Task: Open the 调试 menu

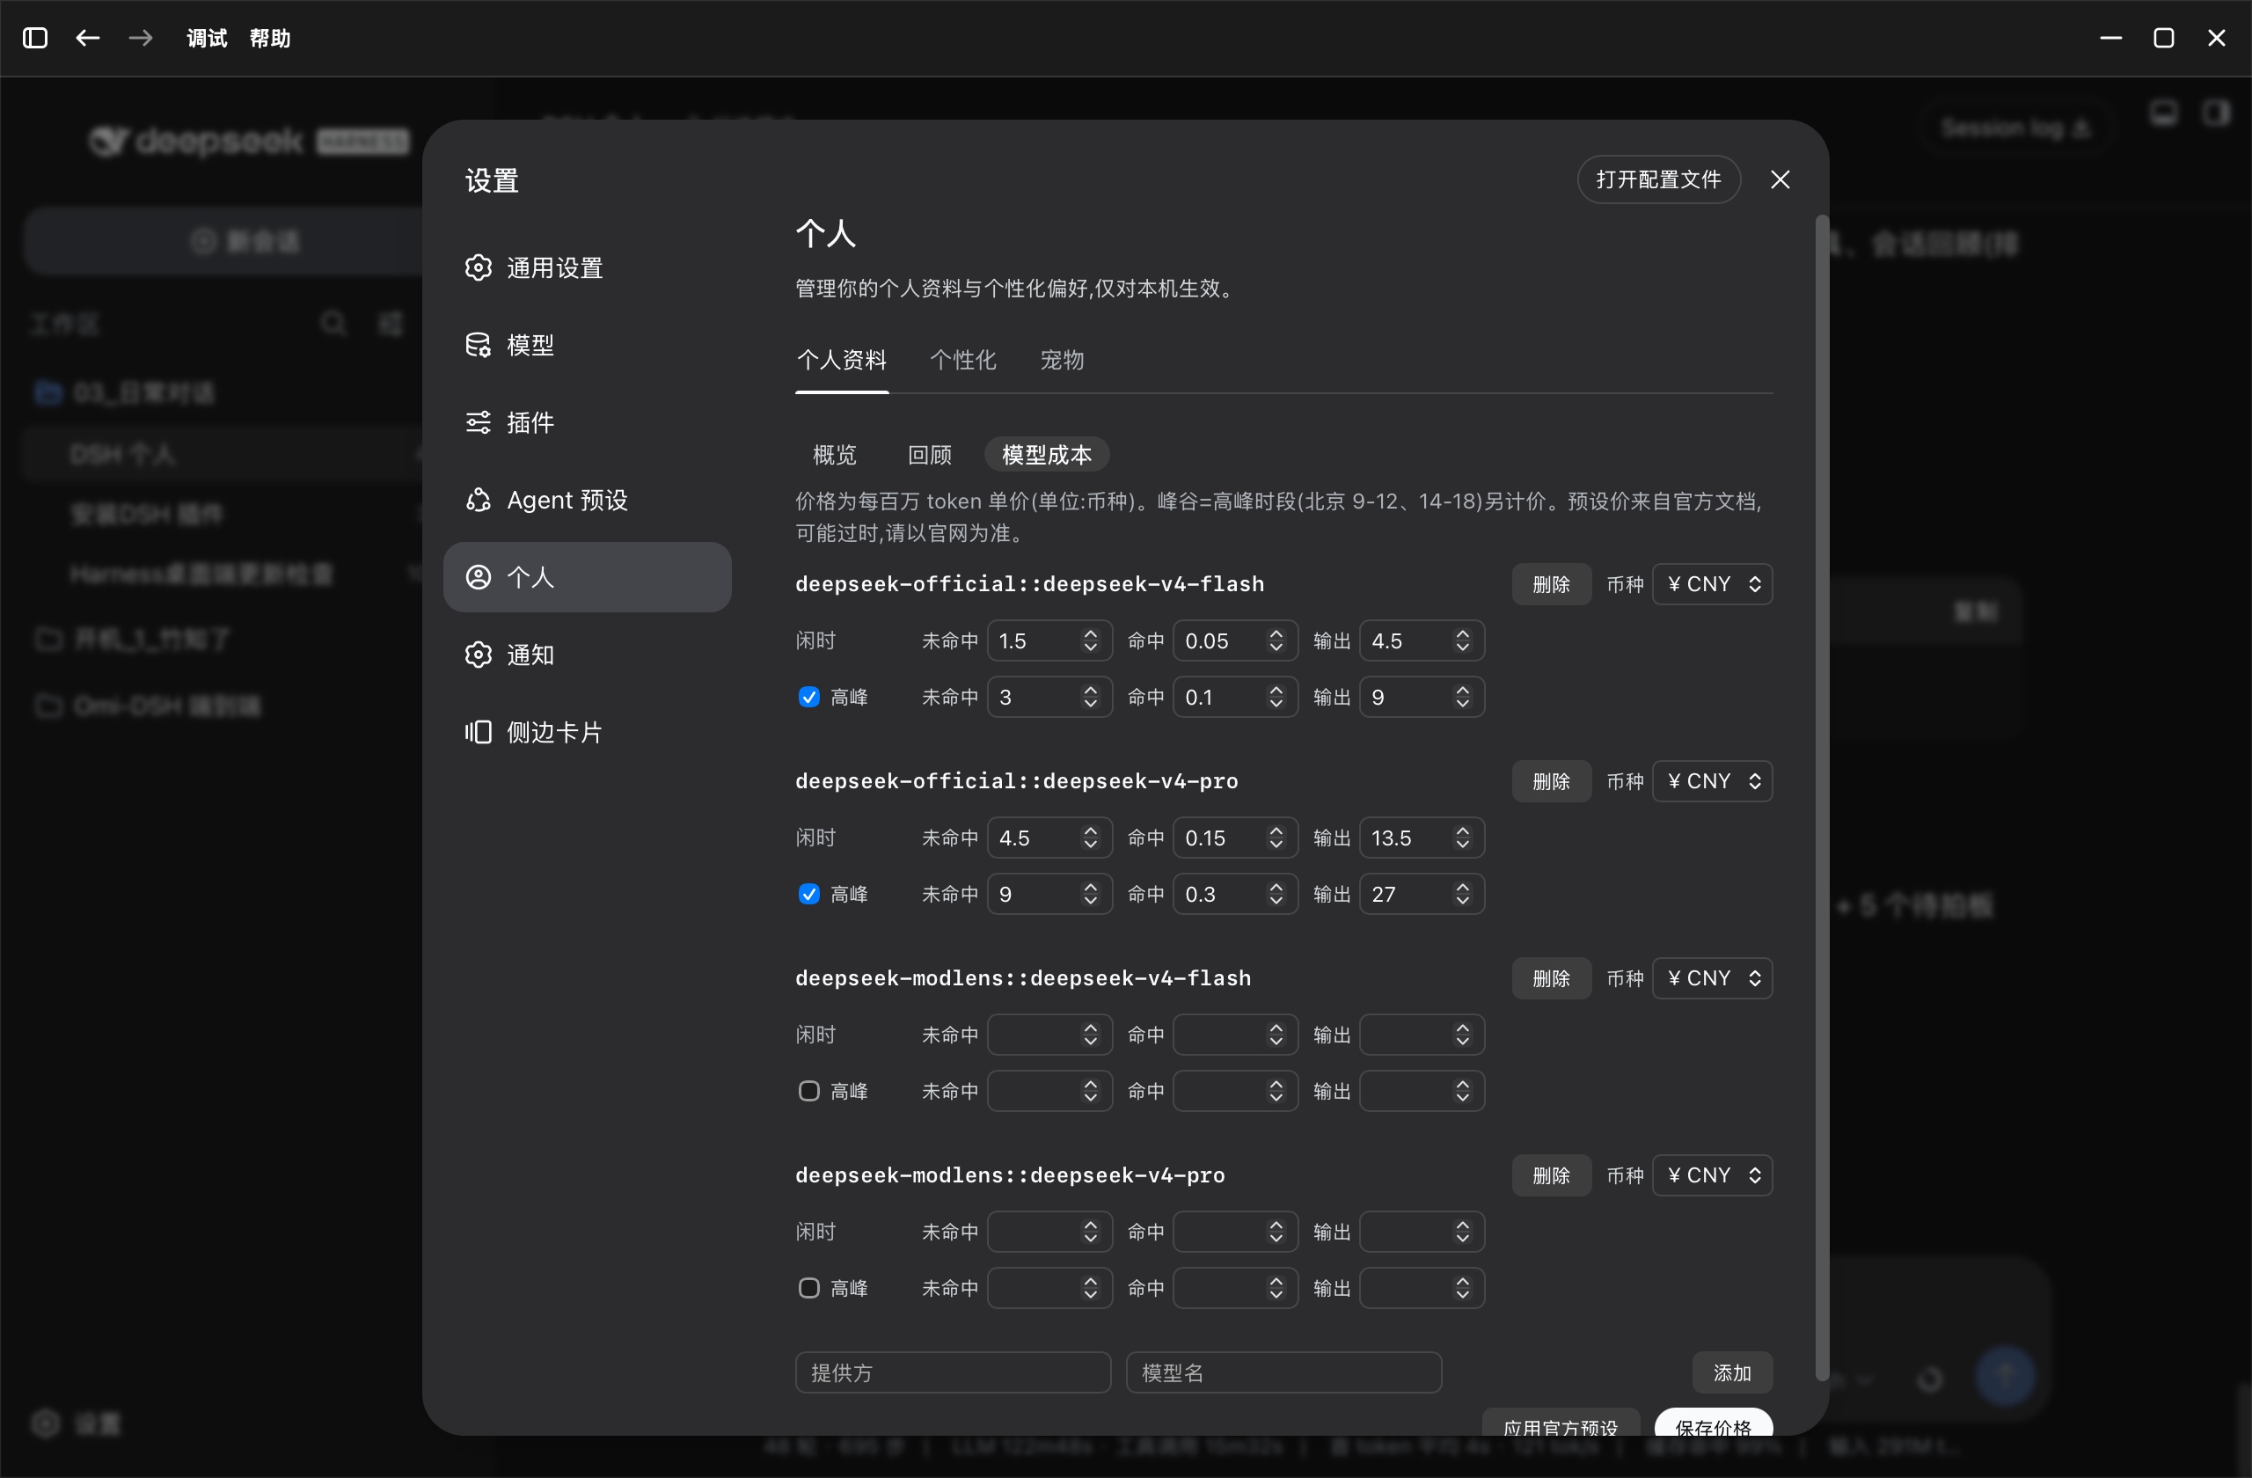Action: coord(208,38)
